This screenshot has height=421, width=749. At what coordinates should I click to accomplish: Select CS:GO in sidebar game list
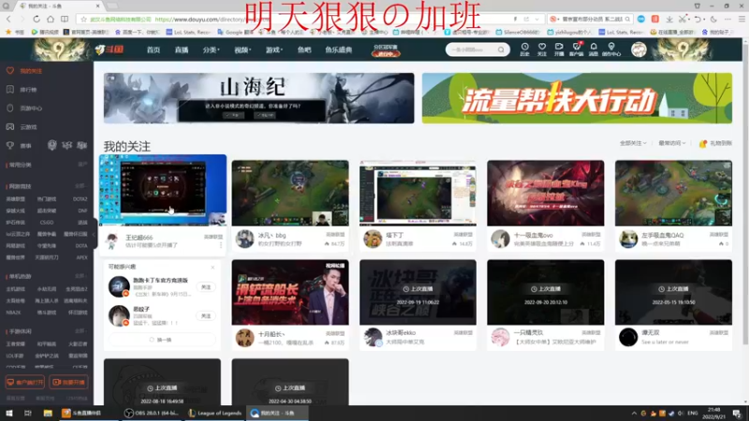(46, 223)
